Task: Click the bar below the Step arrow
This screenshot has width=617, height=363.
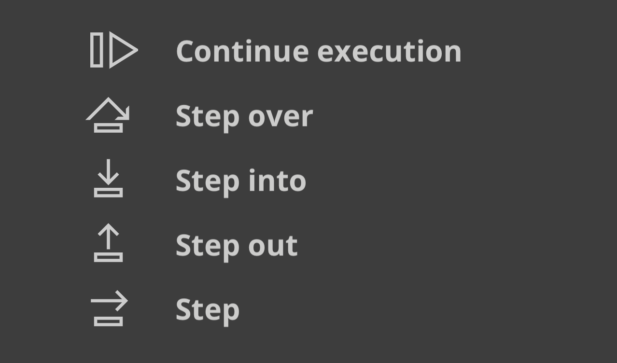Action: (x=108, y=321)
